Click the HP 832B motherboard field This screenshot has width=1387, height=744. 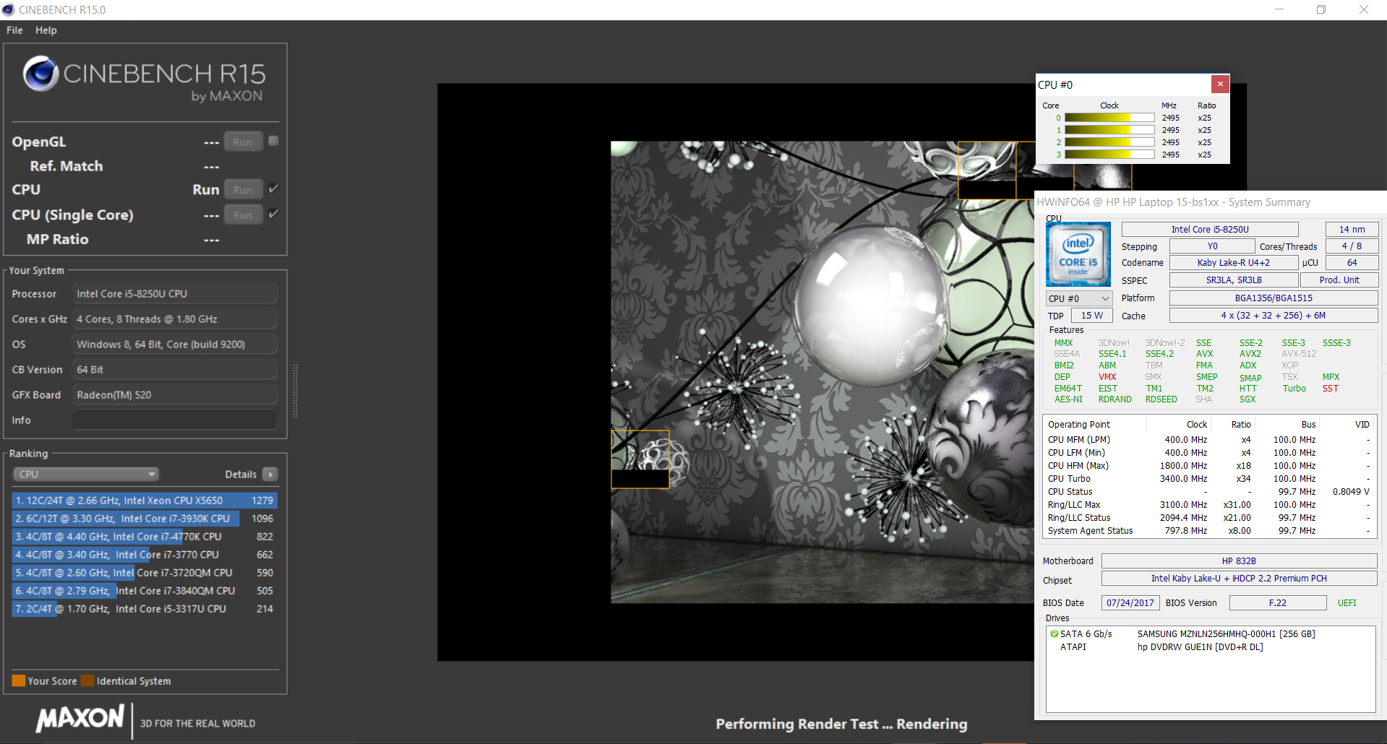[x=1239, y=561]
